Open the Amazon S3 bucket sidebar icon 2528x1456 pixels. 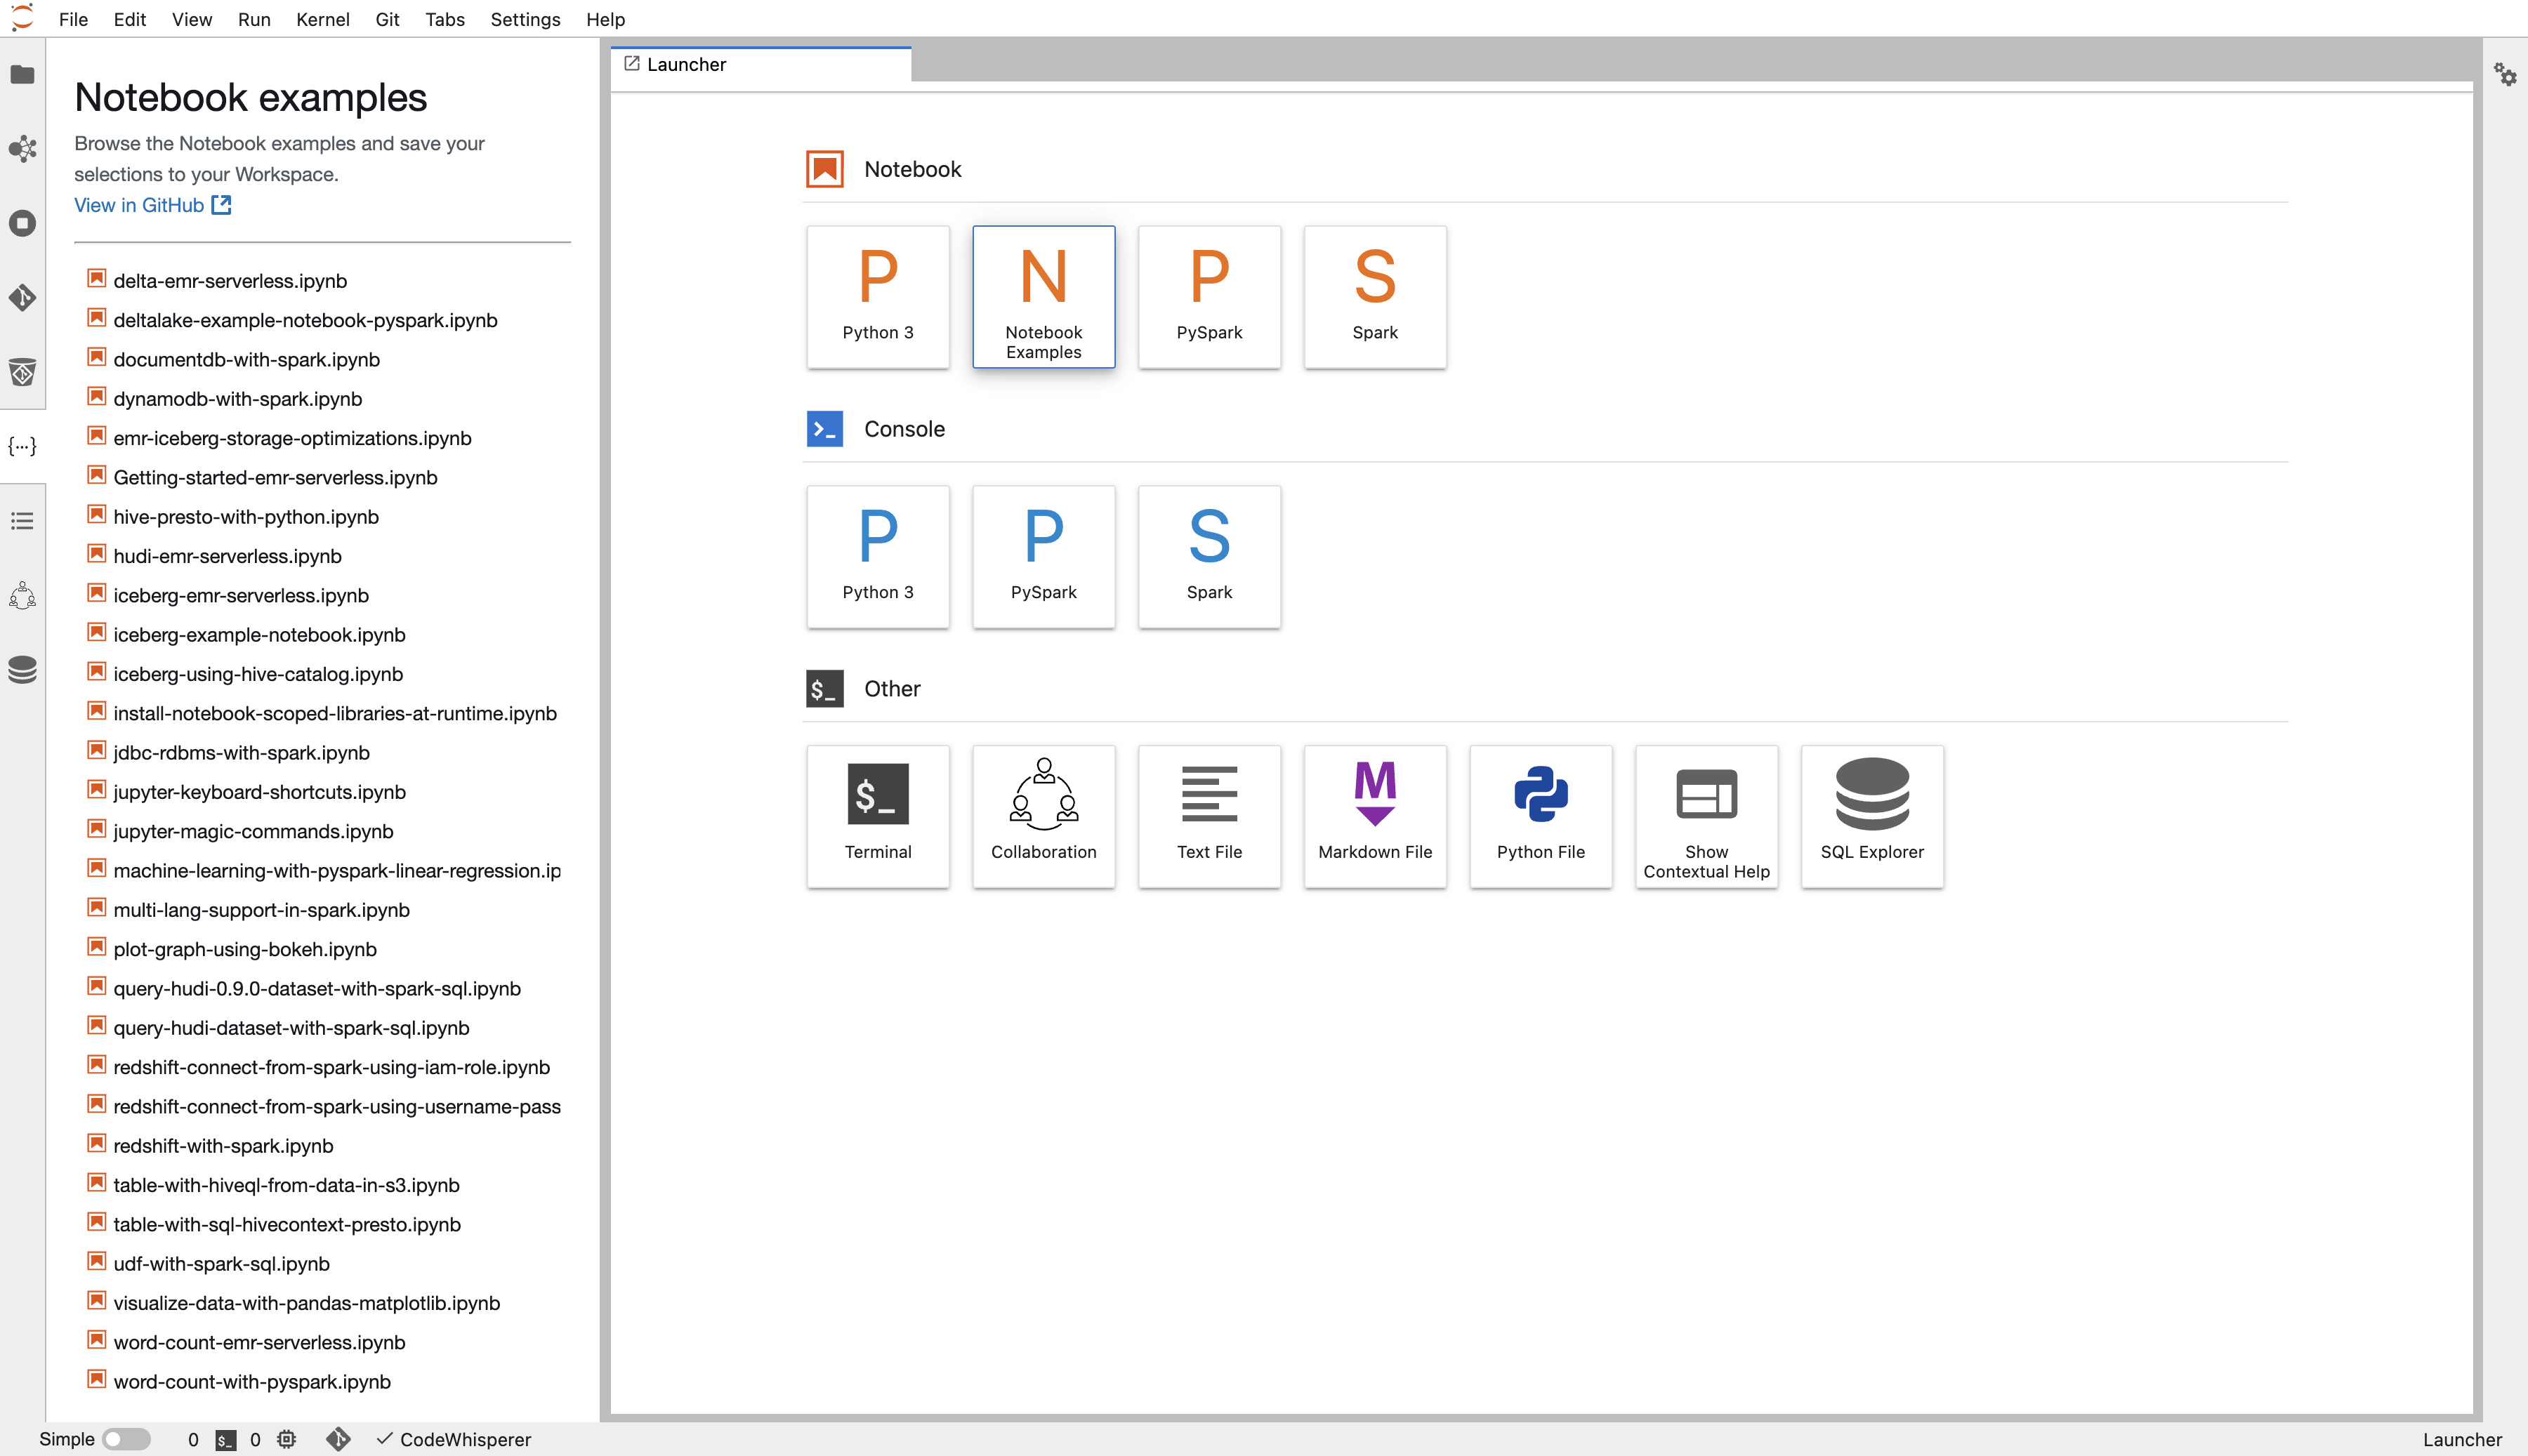22,372
